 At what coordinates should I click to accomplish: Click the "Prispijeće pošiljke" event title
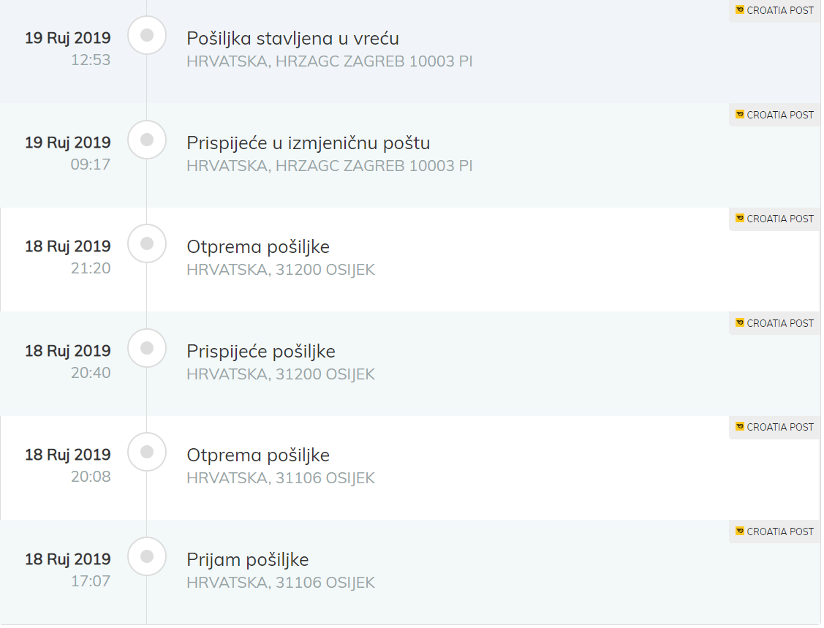tap(260, 351)
